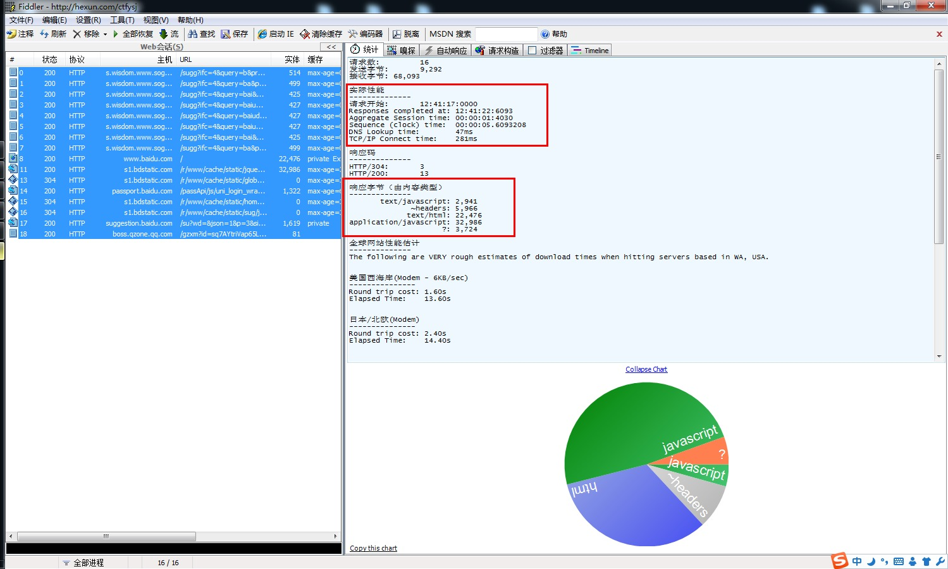
Task: Click the 清除缓存 clear cache icon
Action: 322,34
